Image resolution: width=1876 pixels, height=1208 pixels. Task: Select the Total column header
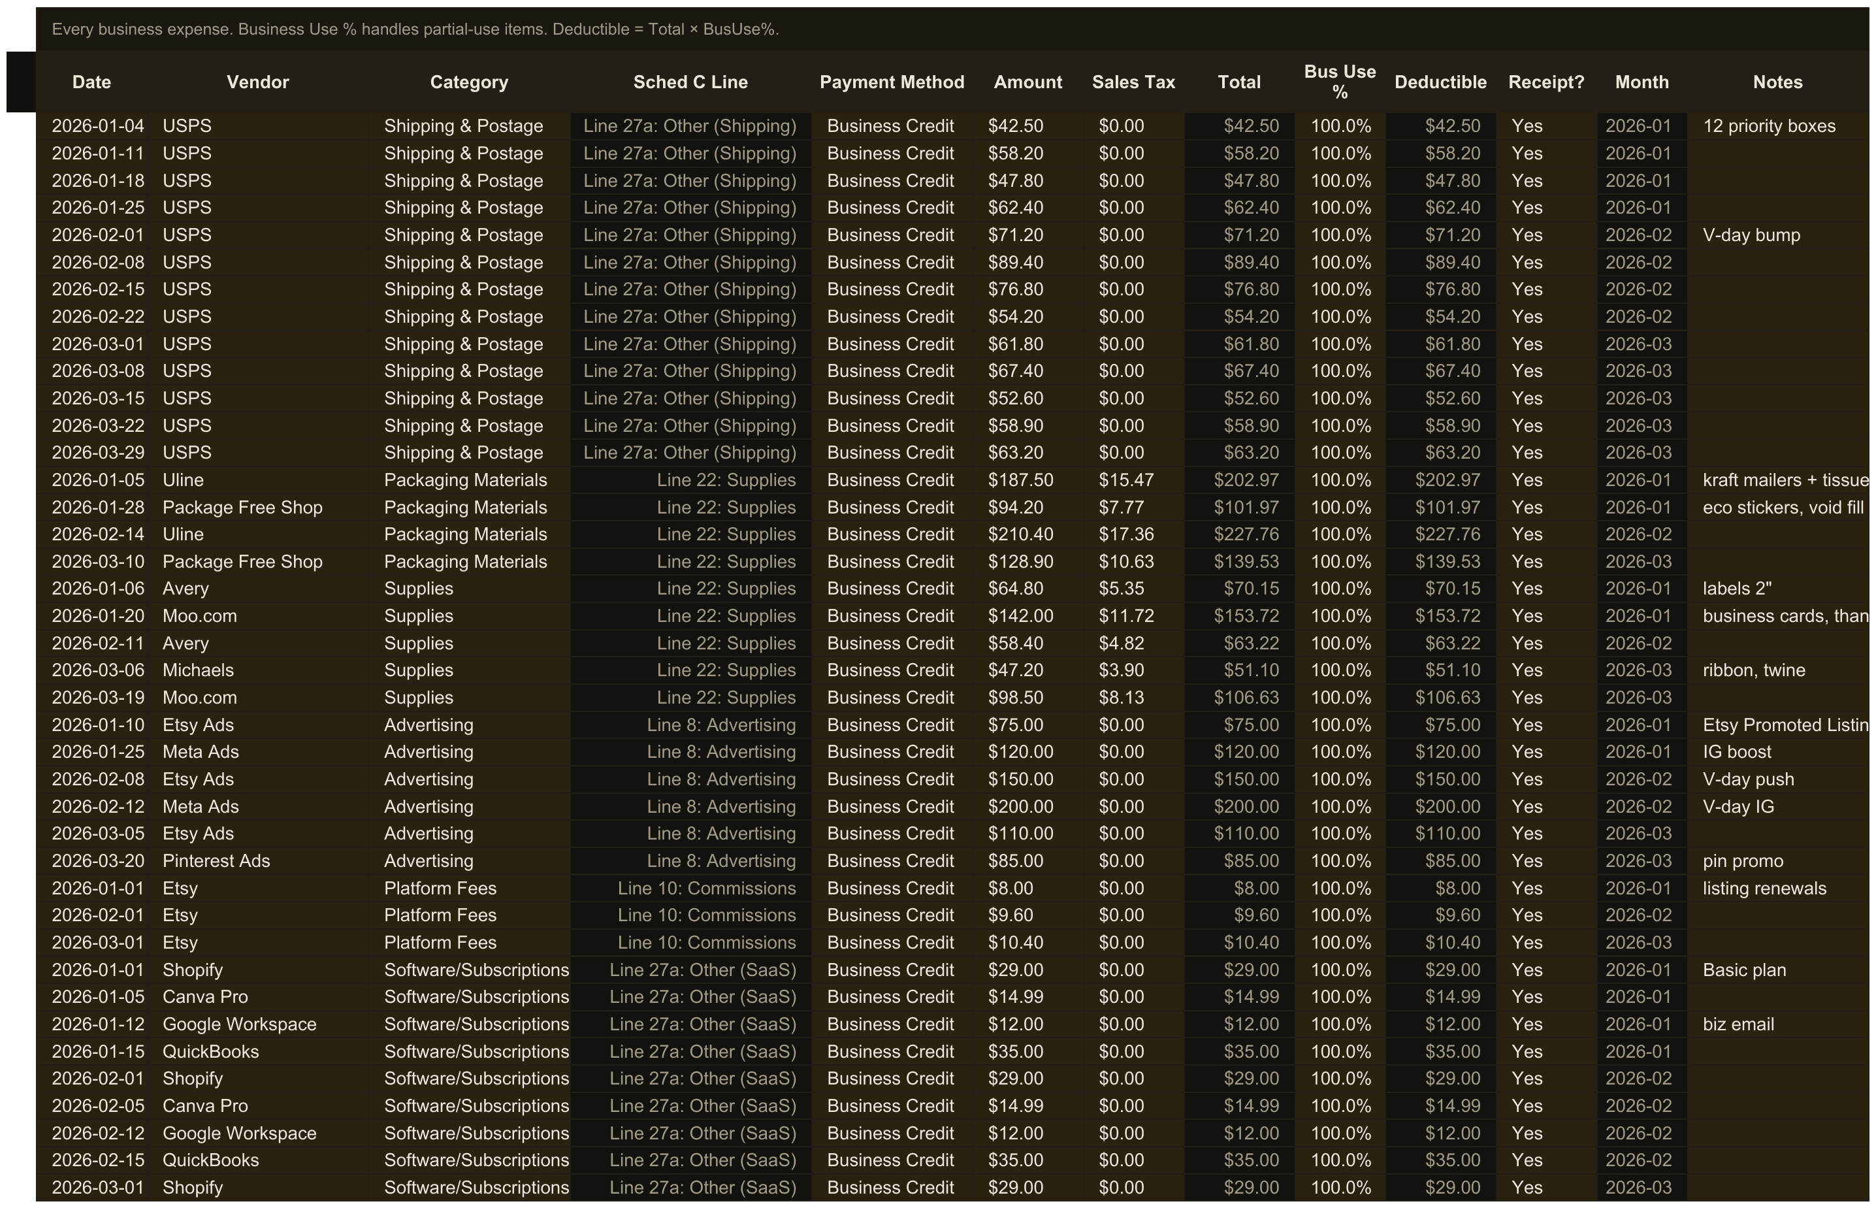[1239, 82]
